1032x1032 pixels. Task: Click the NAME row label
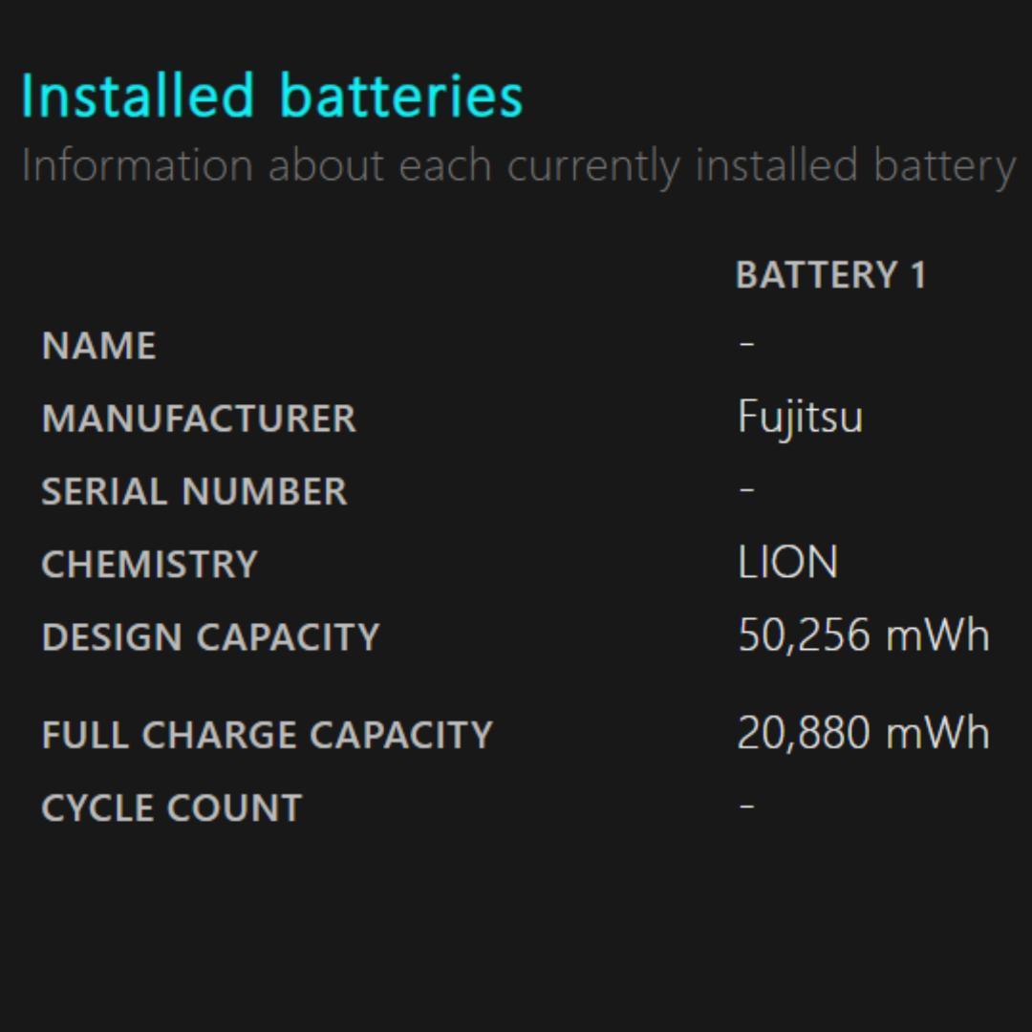98,346
